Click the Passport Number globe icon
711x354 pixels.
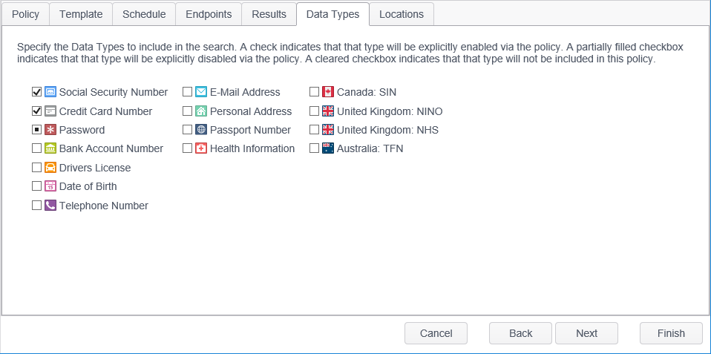pos(201,130)
